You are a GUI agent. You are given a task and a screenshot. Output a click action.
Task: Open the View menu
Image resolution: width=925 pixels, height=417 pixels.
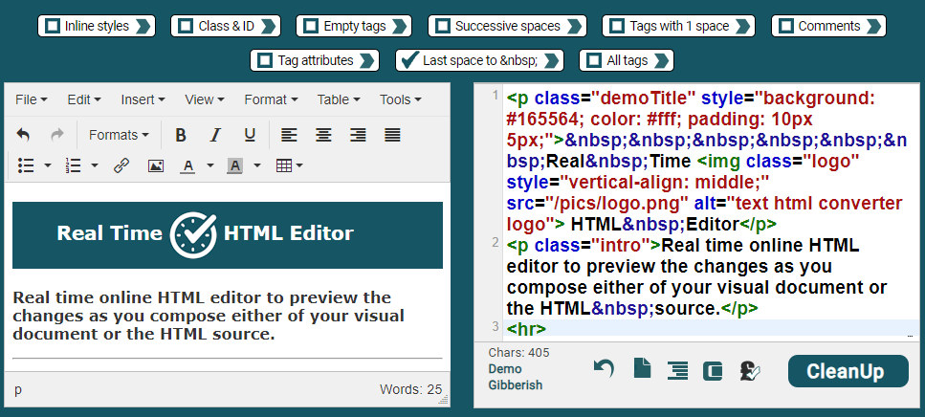tap(204, 99)
